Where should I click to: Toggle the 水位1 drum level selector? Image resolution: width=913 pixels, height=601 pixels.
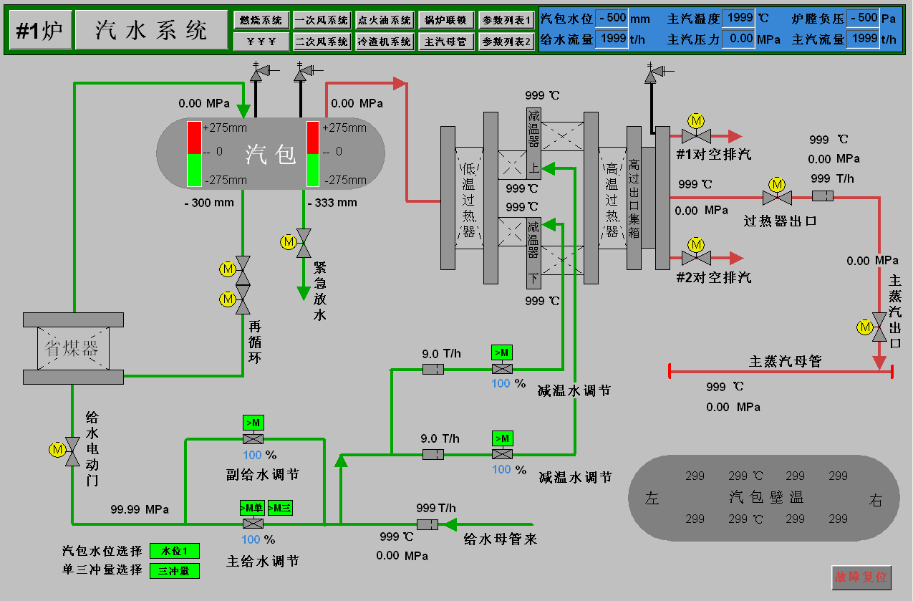click(x=174, y=551)
